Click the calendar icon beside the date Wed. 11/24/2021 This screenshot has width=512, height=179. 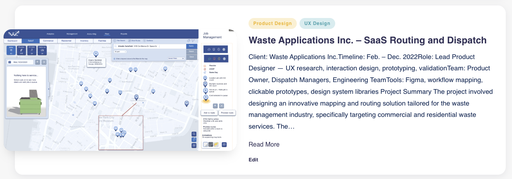pyautogui.click(x=9, y=62)
